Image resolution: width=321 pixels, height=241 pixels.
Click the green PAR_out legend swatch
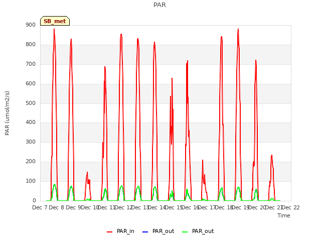(x=185, y=232)
